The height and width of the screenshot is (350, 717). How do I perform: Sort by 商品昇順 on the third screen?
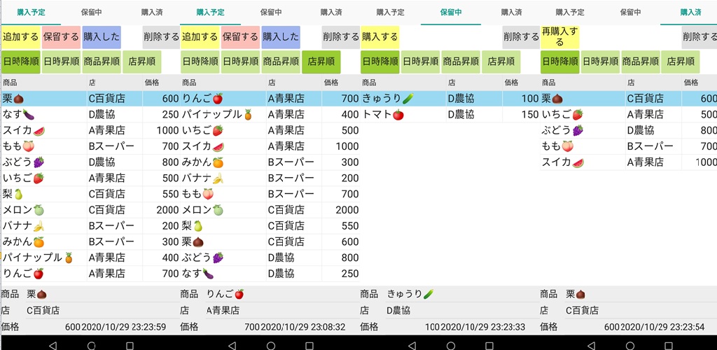tap(461, 62)
